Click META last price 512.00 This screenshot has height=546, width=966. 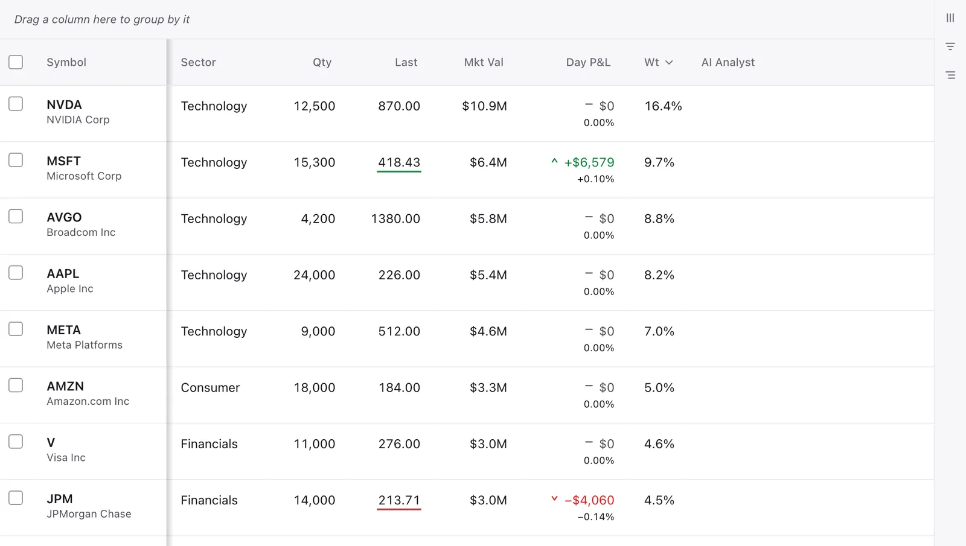click(399, 331)
